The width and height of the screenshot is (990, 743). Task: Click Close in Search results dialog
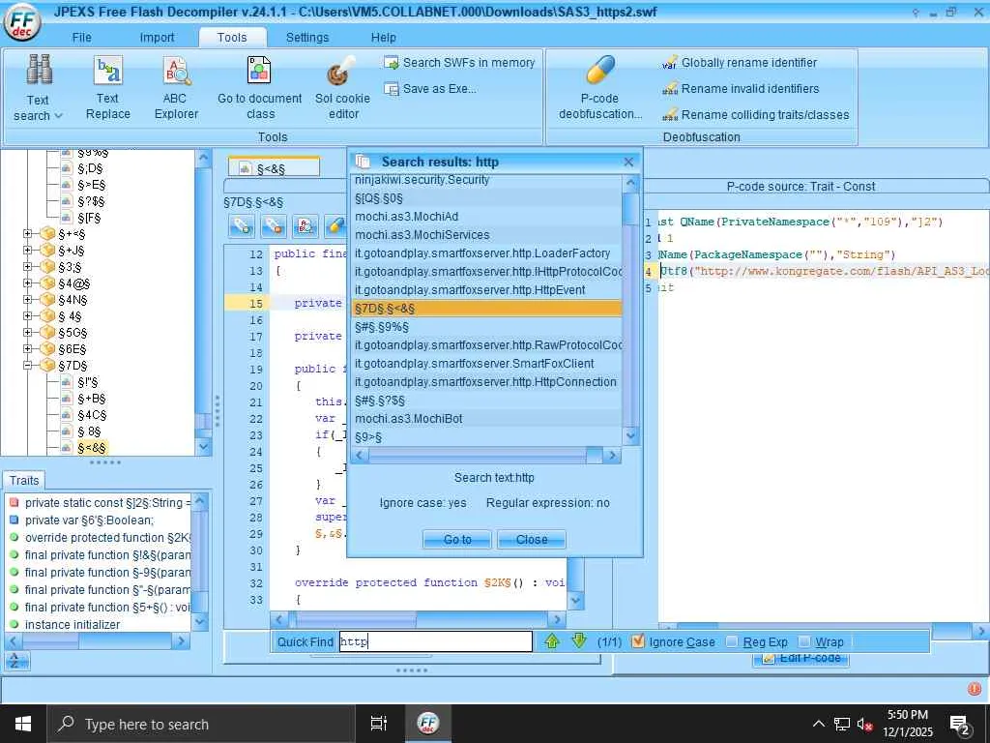532,540
